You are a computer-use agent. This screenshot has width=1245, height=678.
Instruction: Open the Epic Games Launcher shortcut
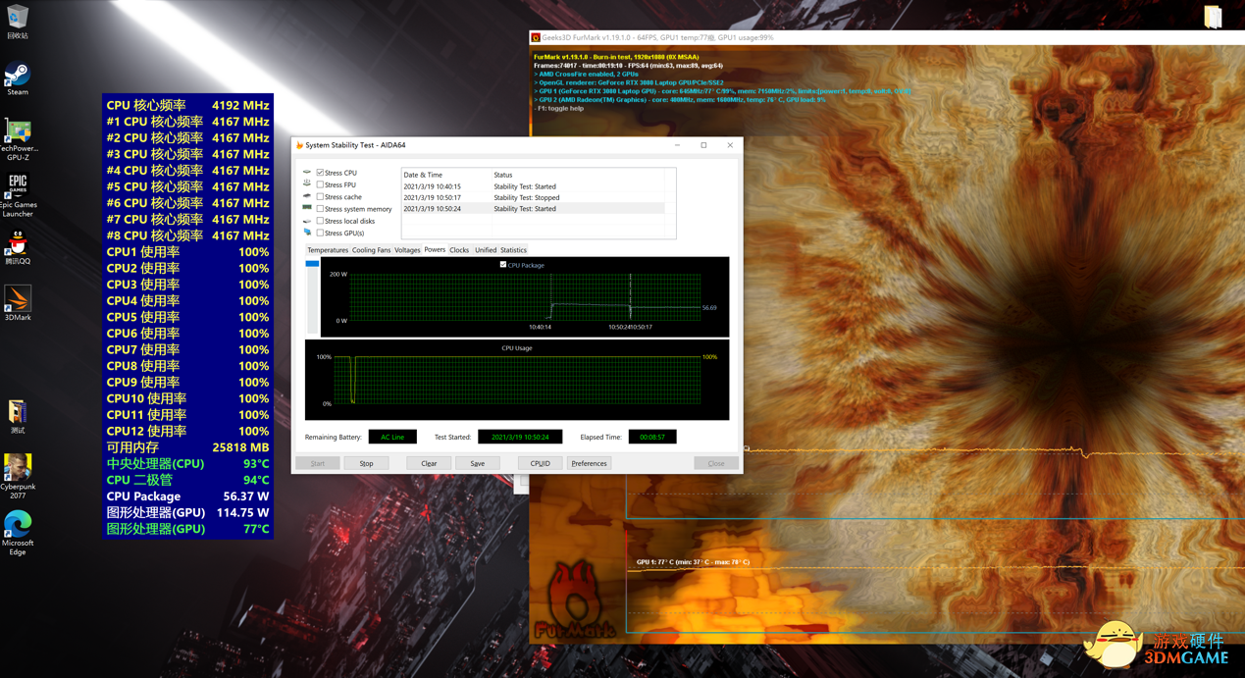tap(18, 195)
